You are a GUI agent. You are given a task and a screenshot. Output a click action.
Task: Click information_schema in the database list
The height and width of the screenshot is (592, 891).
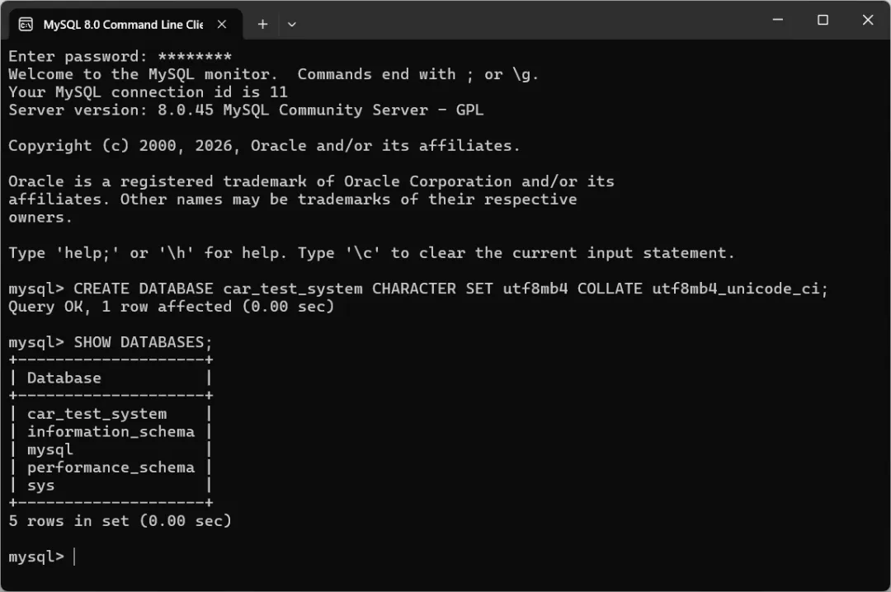click(111, 431)
